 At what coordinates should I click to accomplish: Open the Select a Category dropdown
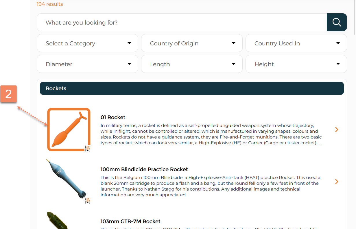(x=87, y=43)
